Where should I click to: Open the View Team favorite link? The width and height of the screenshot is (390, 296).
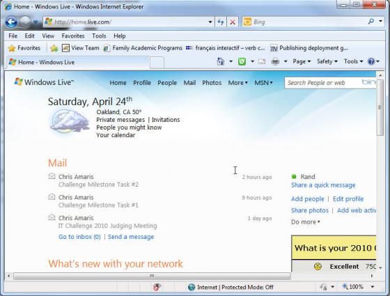pos(81,48)
